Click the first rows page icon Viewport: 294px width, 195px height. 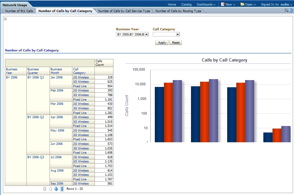pyautogui.click(x=45, y=189)
